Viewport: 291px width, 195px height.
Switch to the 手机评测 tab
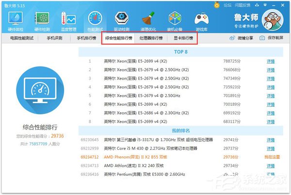tap(54, 38)
